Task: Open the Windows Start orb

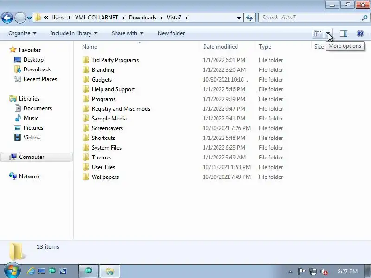Action: (x=13, y=271)
